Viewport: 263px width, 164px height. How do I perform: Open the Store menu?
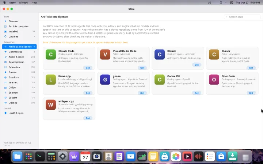click(12, 3)
